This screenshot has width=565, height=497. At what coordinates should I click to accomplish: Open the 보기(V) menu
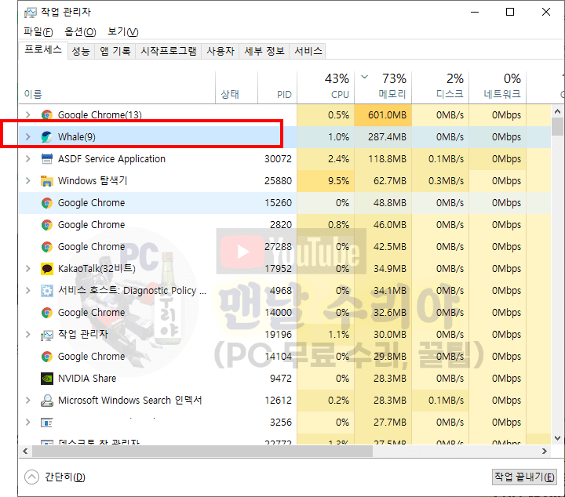click(x=123, y=31)
